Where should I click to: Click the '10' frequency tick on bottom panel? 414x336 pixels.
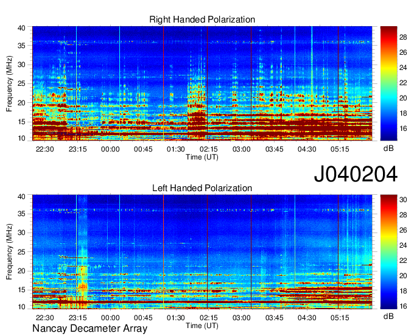pyautogui.click(x=21, y=307)
